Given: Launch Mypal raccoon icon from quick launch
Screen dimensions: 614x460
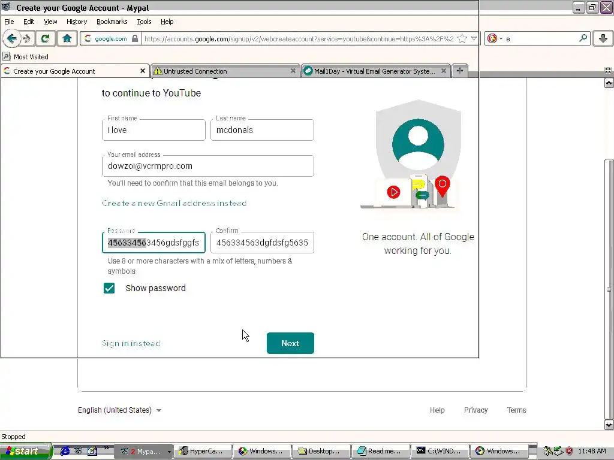Looking at the screenshot, I should tap(79, 451).
